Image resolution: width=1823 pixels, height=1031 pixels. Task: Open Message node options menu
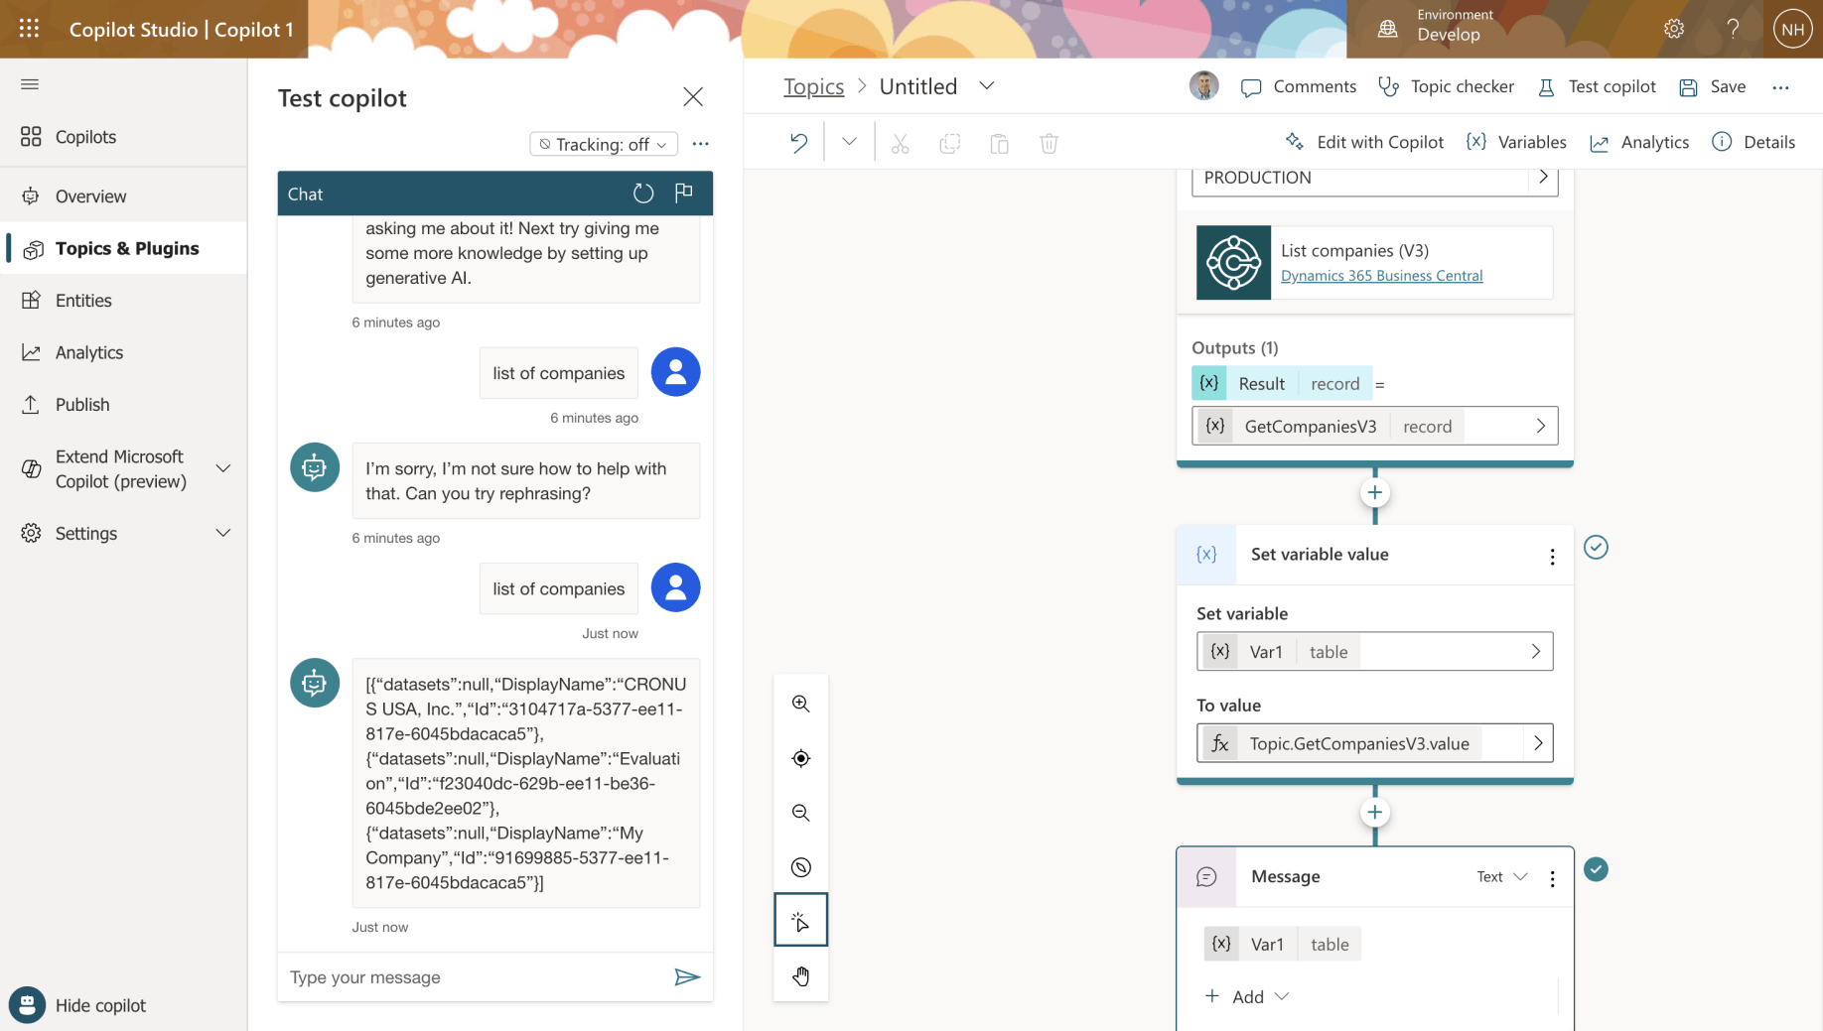pos(1553,878)
